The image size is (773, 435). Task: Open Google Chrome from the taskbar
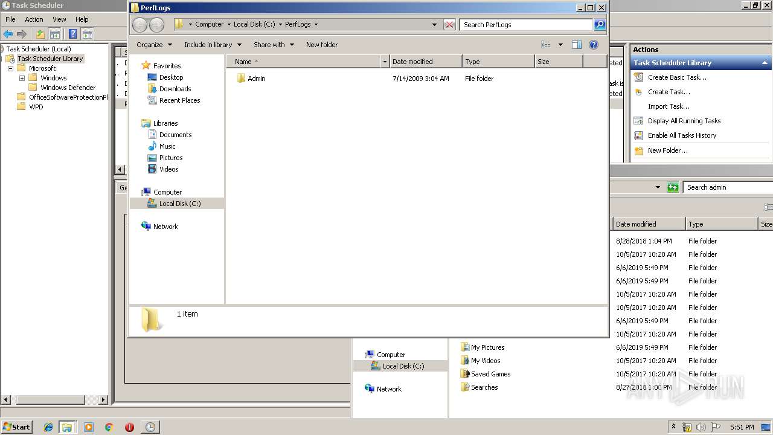click(x=109, y=427)
